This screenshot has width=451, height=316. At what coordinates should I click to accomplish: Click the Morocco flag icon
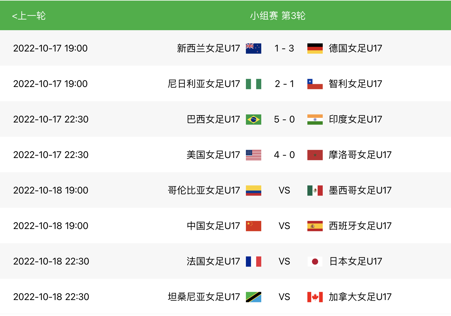click(314, 155)
